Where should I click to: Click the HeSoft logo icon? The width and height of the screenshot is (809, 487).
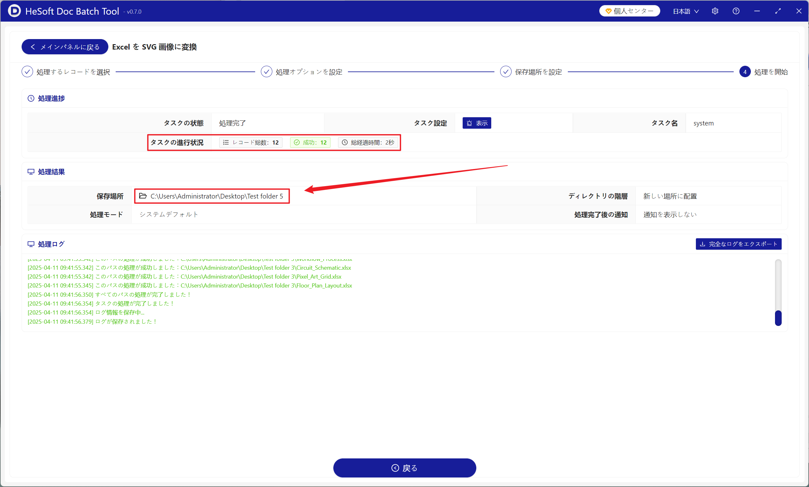[14, 11]
